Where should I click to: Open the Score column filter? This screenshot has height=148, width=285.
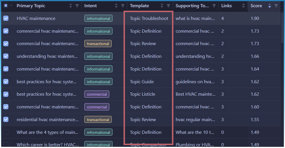[x=276, y=6]
